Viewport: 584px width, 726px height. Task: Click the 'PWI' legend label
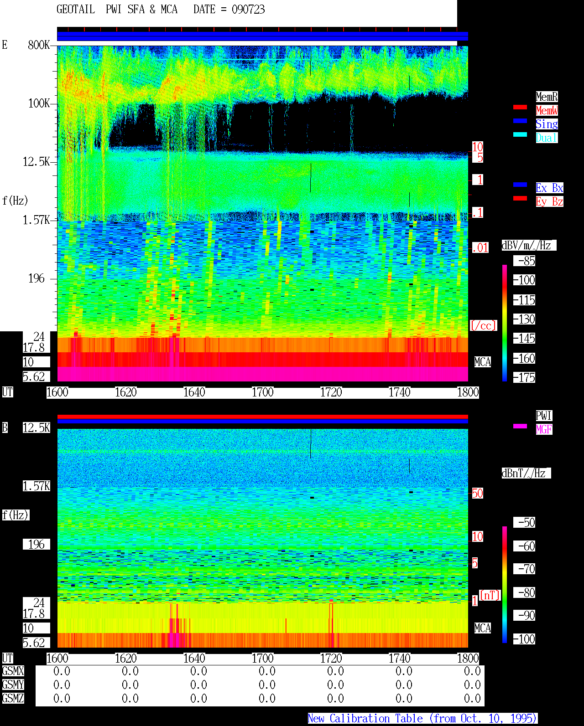click(x=544, y=416)
